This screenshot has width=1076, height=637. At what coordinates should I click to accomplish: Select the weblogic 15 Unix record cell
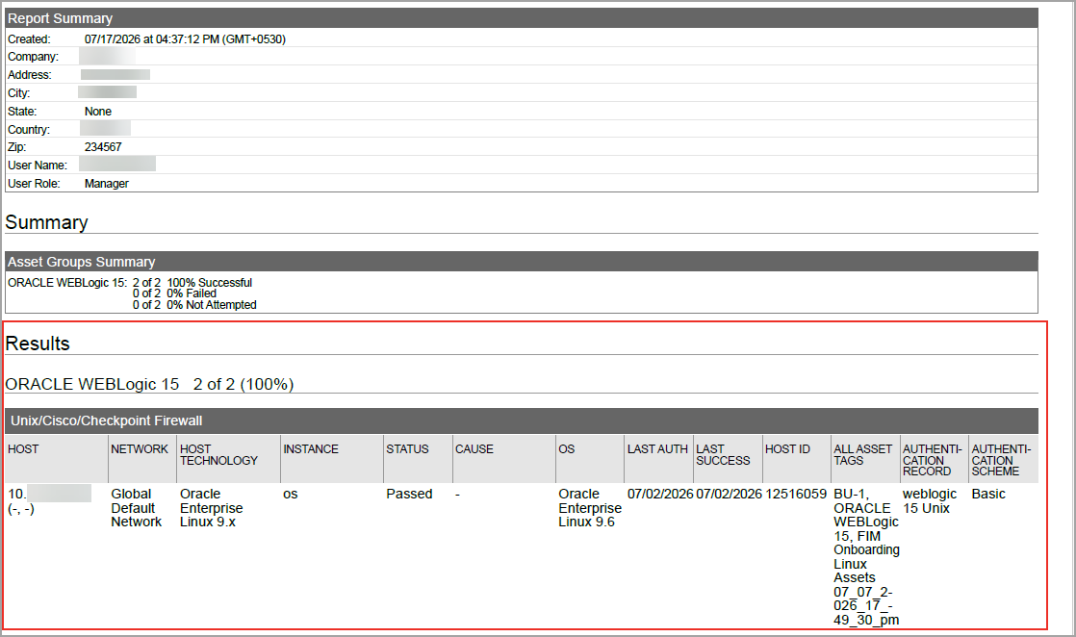[x=930, y=501]
